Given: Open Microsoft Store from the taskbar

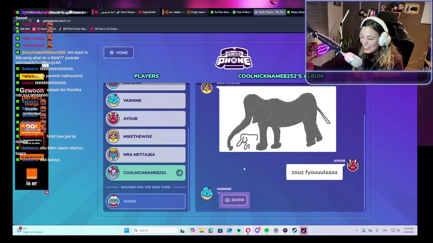Looking at the screenshot, I should tap(220, 231).
